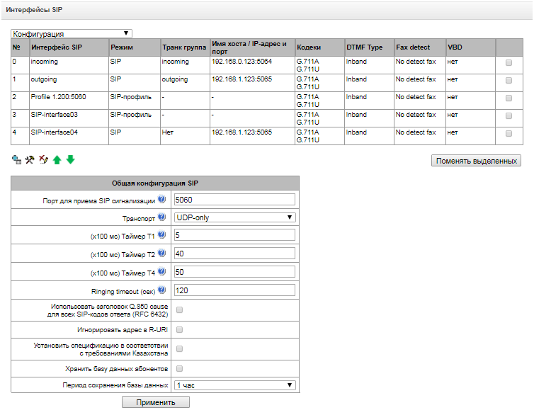The width and height of the screenshot is (534, 415).
Task: Move interface down with green arrow
Action: (x=70, y=160)
